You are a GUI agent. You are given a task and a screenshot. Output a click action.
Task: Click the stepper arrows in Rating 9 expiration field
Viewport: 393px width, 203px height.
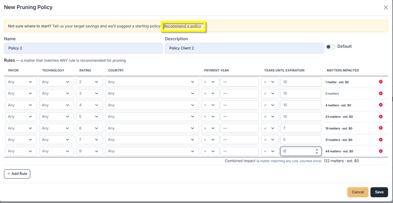coord(317,151)
